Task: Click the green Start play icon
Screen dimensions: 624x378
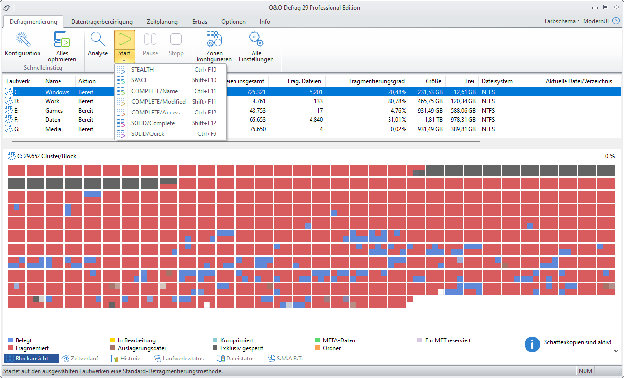Action: (x=124, y=39)
